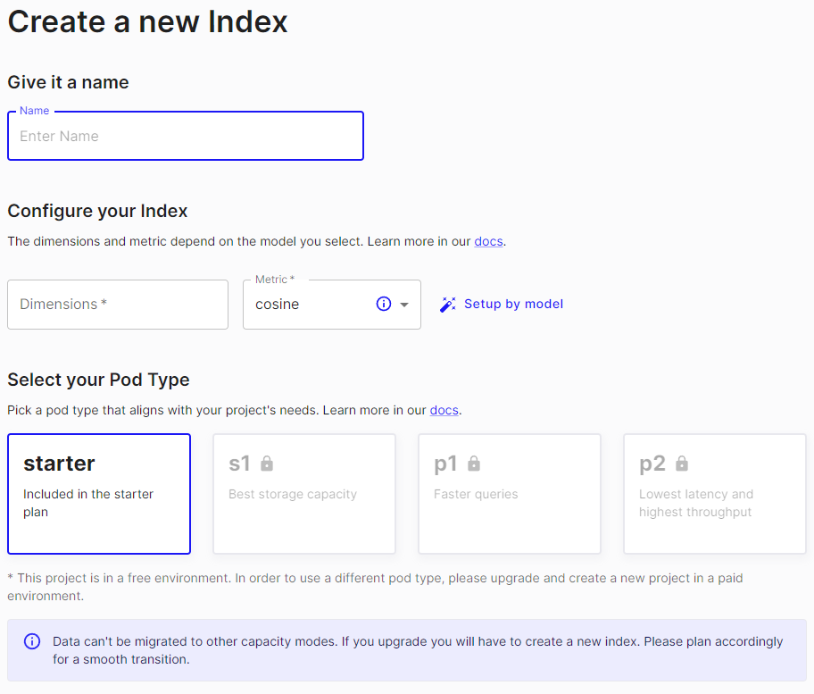This screenshot has width=814, height=694.
Task: Open docs link in Configure your Index
Action: [488, 241]
